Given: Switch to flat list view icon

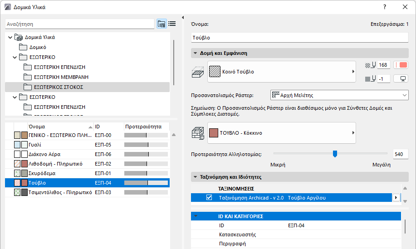Looking at the screenshot, I should (172, 24).
